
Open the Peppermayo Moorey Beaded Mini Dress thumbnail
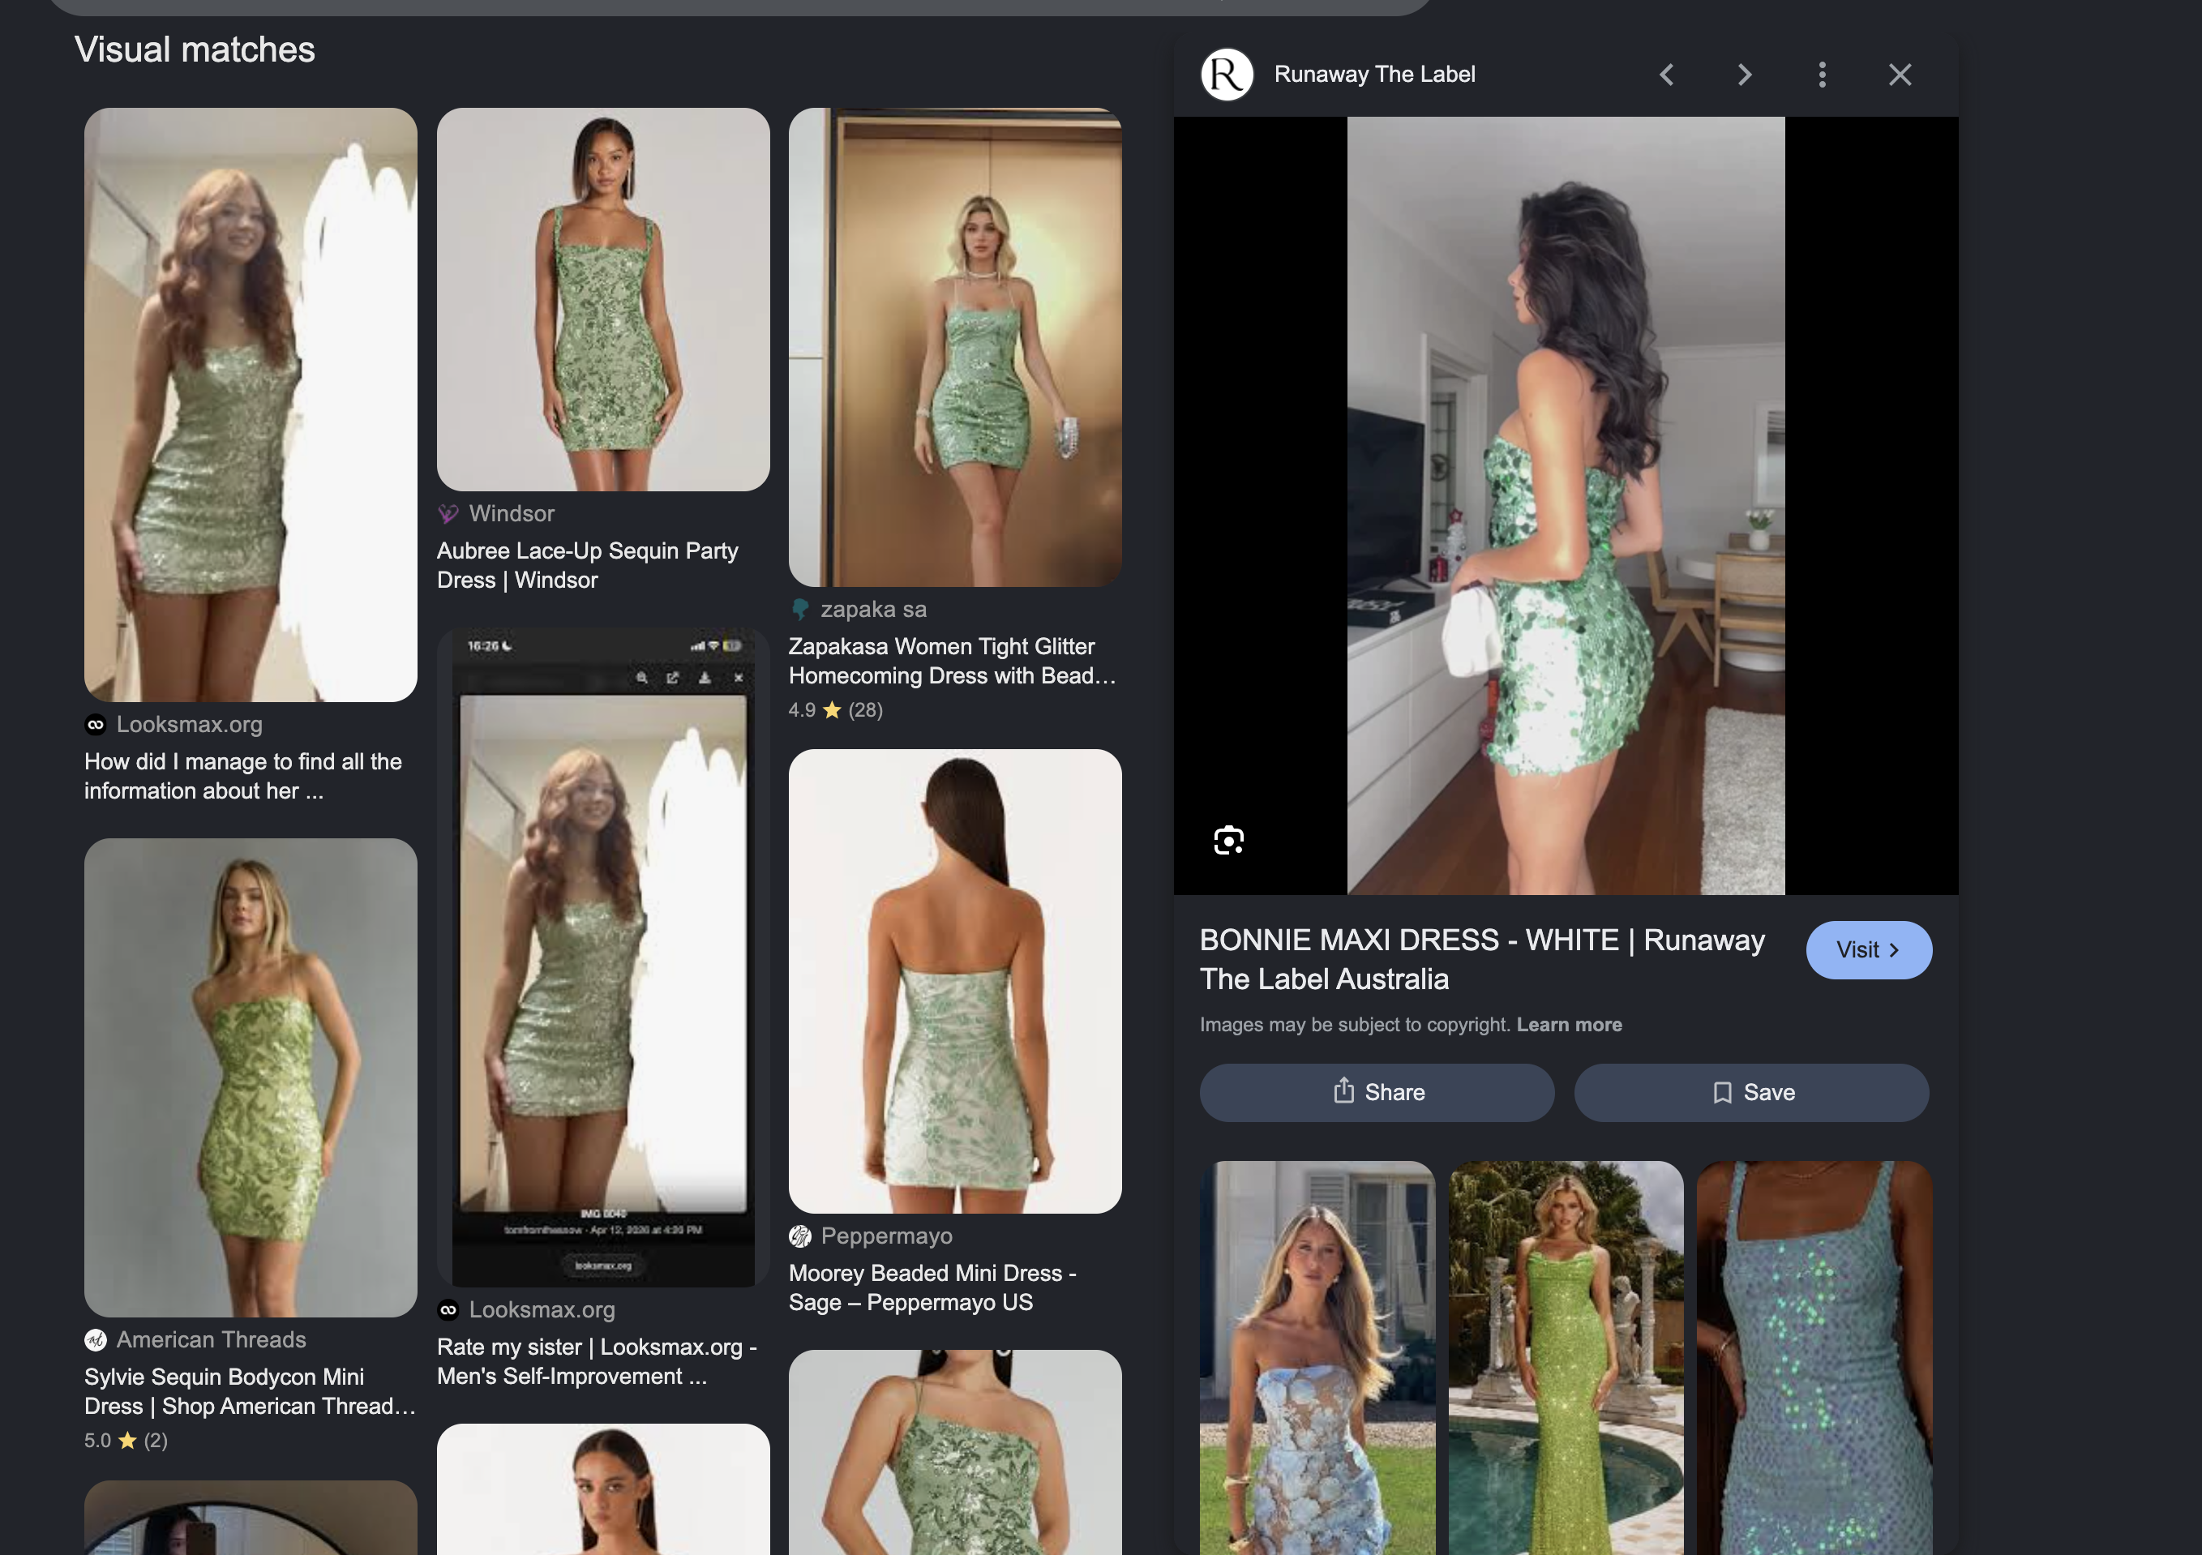pyautogui.click(x=955, y=981)
